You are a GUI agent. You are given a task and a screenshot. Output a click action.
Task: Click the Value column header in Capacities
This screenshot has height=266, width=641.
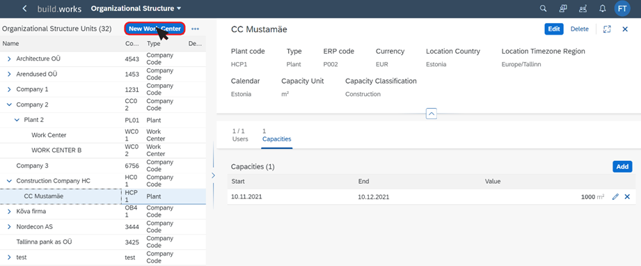pyautogui.click(x=493, y=181)
